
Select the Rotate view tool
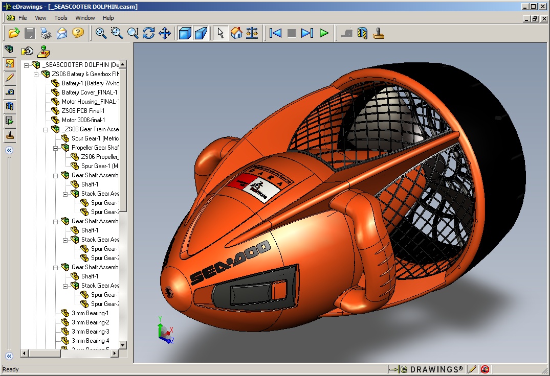click(x=149, y=33)
